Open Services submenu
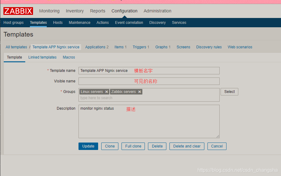The height and width of the screenshot is (176, 281). [x=179, y=23]
